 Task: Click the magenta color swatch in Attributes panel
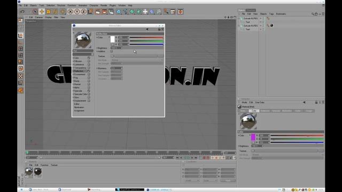[253, 137]
